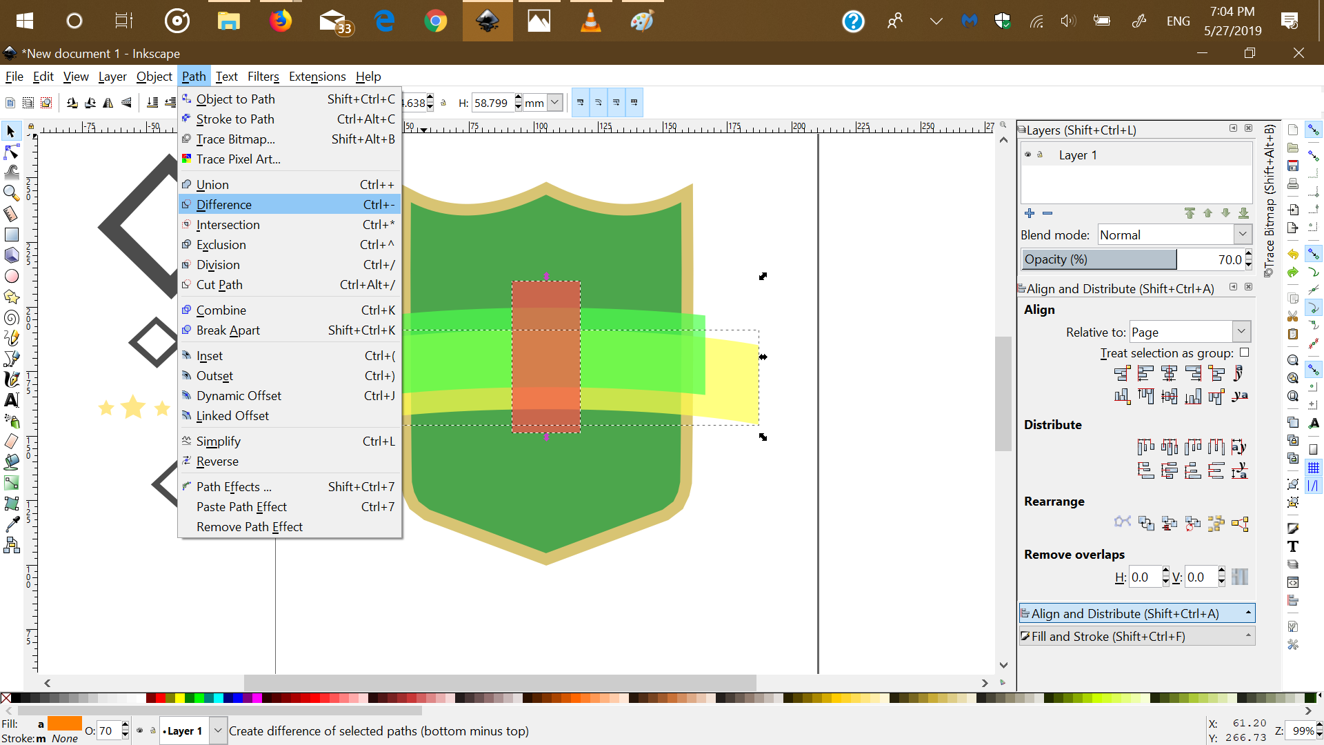Viewport: 1324px width, 745px height.
Task: Select the Dropper color picker tool
Action: [x=12, y=524]
